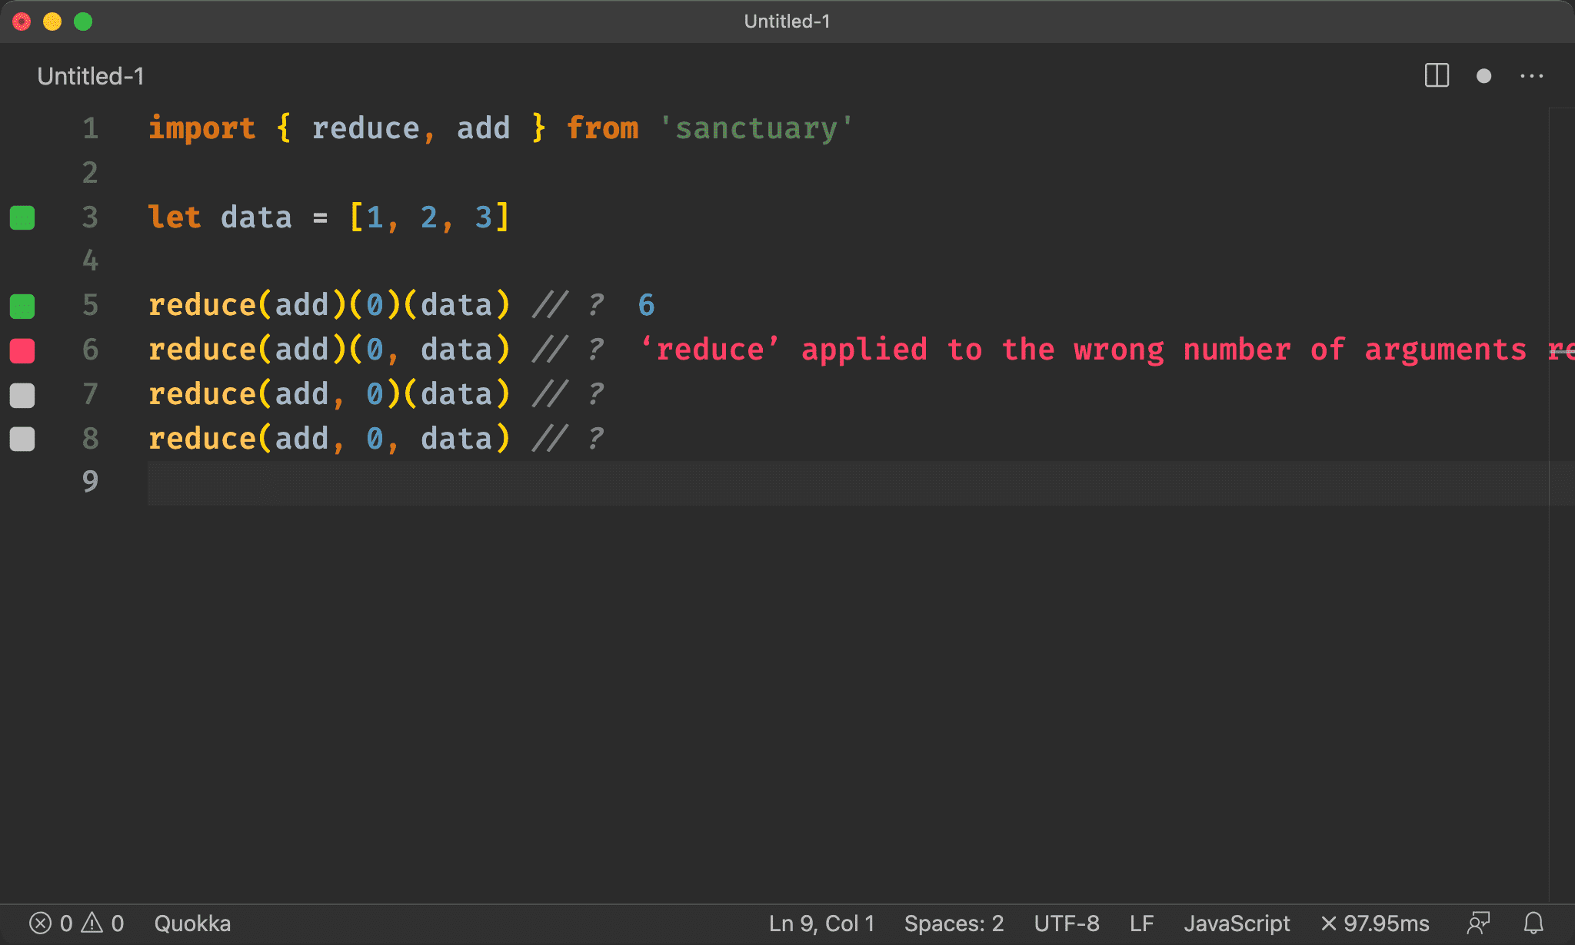This screenshot has width=1575, height=945.
Task: Click the split editor icon
Action: click(x=1438, y=76)
